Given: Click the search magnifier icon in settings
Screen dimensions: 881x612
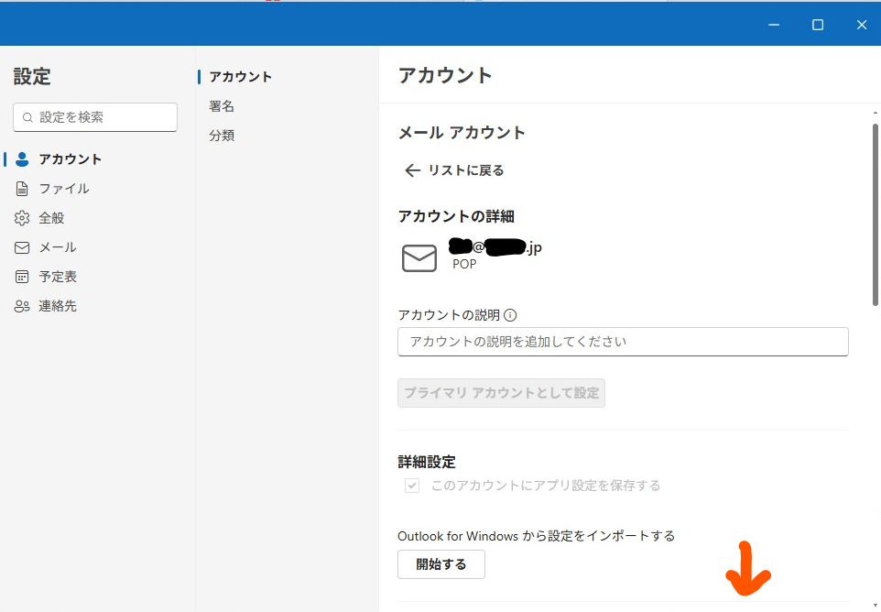Looking at the screenshot, I should click(x=27, y=117).
